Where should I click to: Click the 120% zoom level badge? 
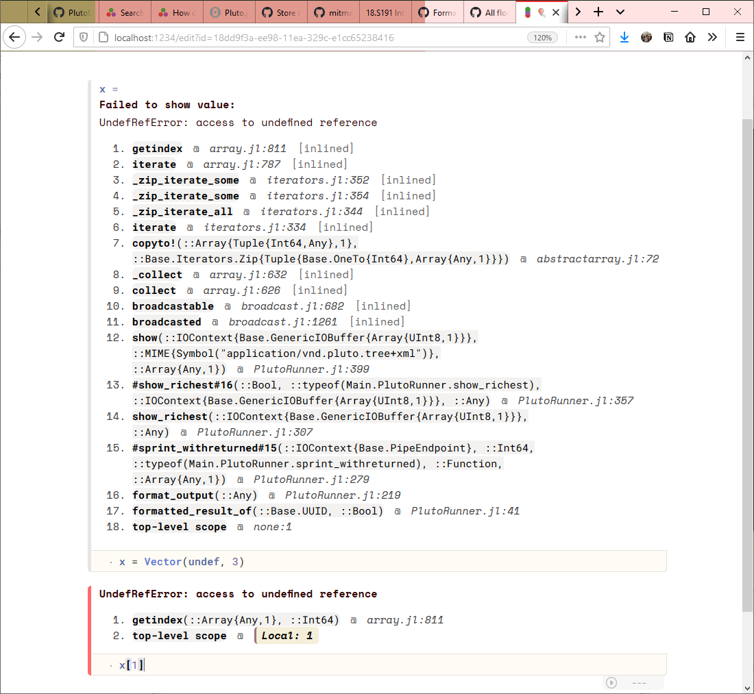click(x=542, y=38)
